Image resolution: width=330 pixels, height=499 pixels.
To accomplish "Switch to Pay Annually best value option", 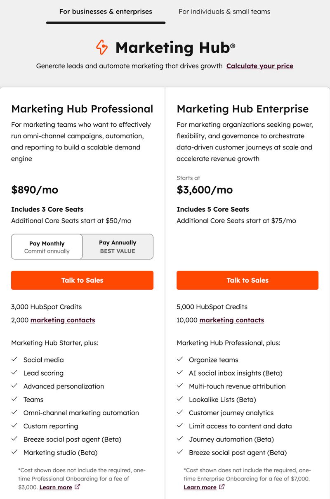I will click(118, 246).
